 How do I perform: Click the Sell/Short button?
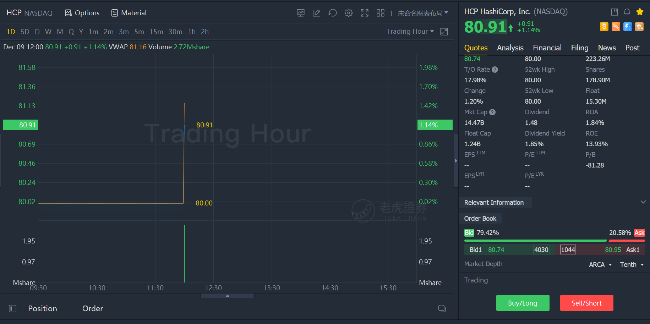pyautogui.click(x=586, y=303)
